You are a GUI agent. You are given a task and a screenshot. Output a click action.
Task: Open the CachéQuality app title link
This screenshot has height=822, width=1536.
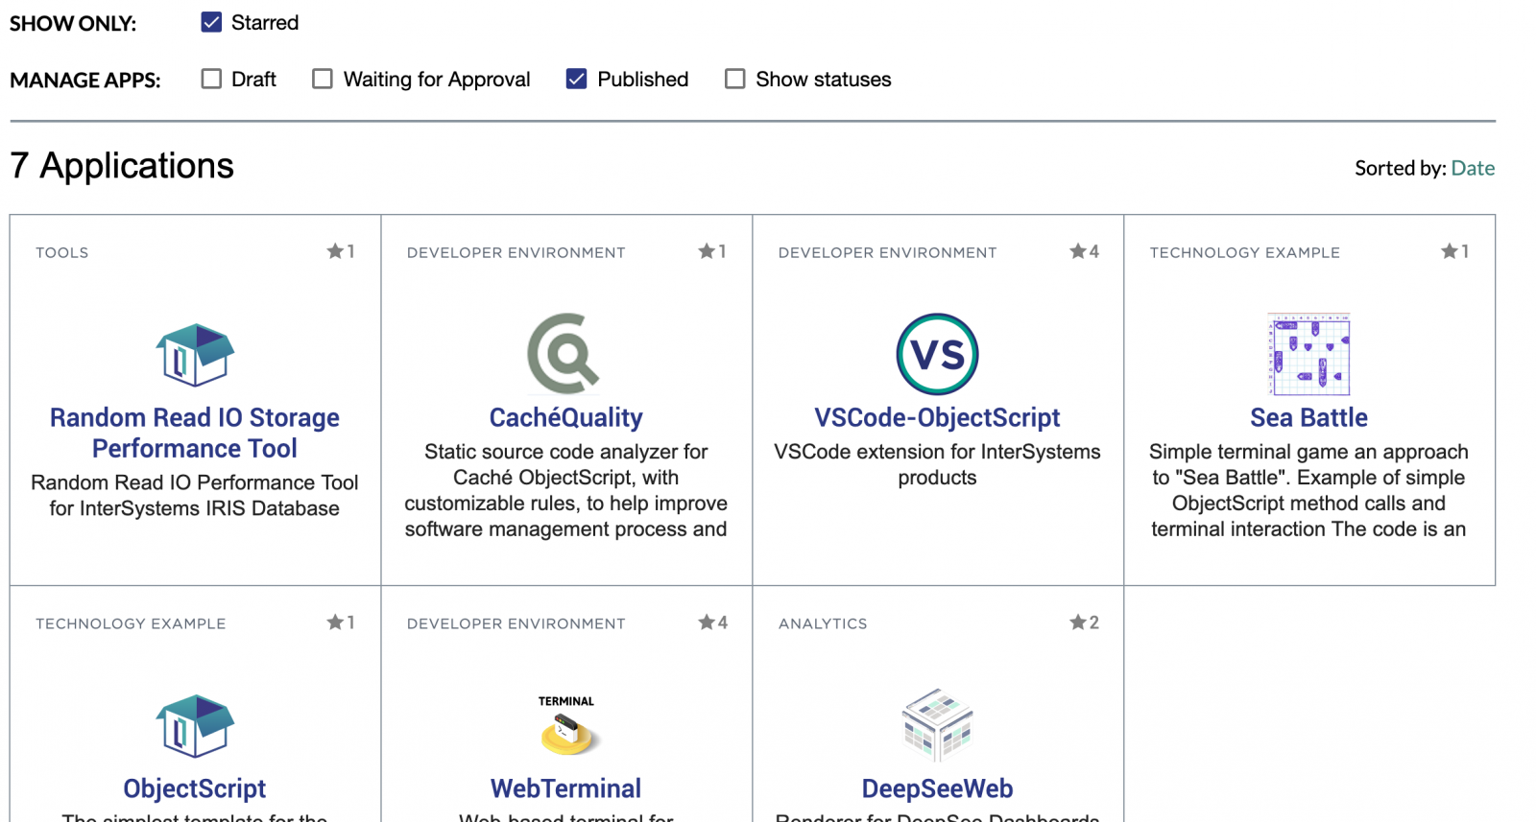coord(565,417)
